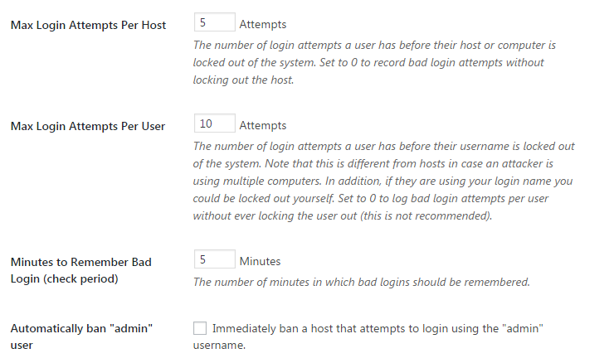Image resolution: width=614 pixels, height=358 pixels.
Task: Click the "Minutes to Remember Bad Login" label
Action: [x=80, y=262]
